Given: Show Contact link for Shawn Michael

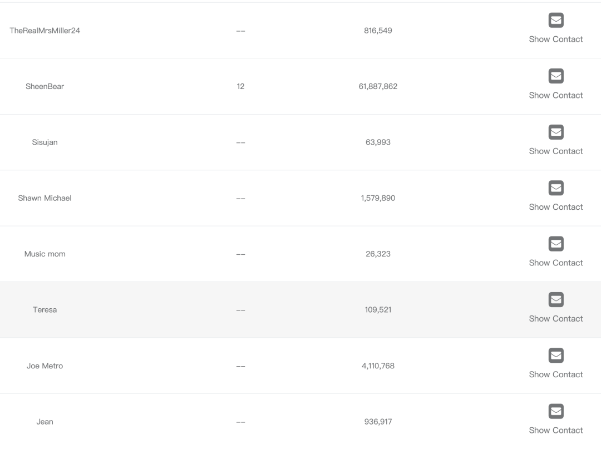Looking at the screenshot, I should (556, 207).
